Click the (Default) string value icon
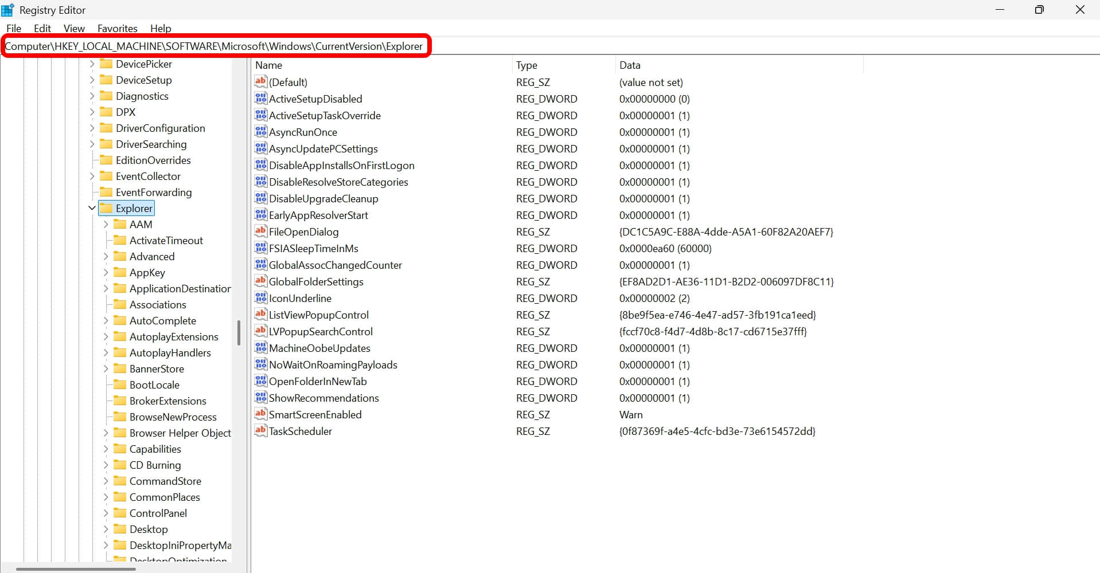The height and width of the screenshot is (573, 1100). [261, 81]
